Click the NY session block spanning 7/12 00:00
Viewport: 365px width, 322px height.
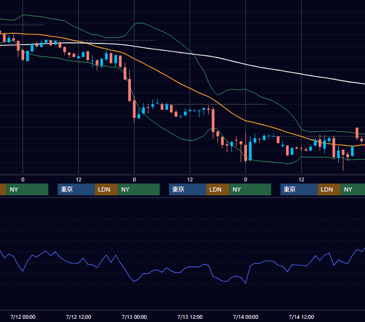coord(27,189)
